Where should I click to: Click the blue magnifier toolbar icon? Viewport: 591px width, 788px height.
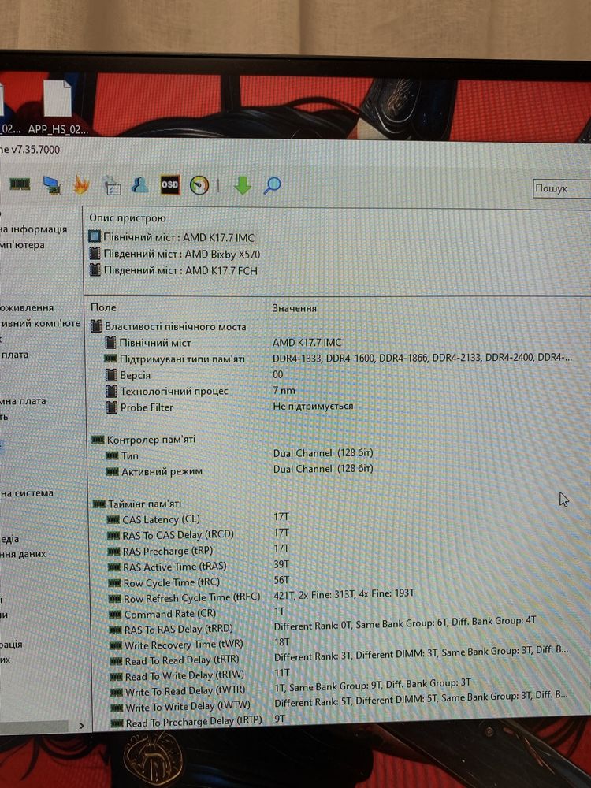coord(272,185)
